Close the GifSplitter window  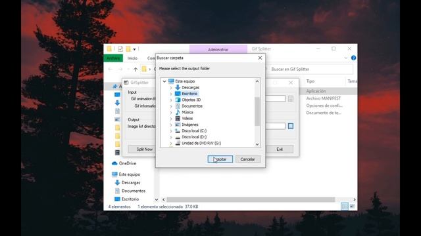pyautogui.click(x=291, y=83)
